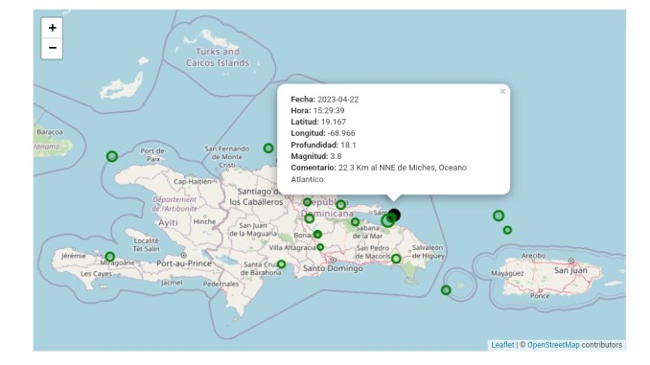Close the earthquake info popup
This screenshot has width=650, height=365.
tap(502, 92)
